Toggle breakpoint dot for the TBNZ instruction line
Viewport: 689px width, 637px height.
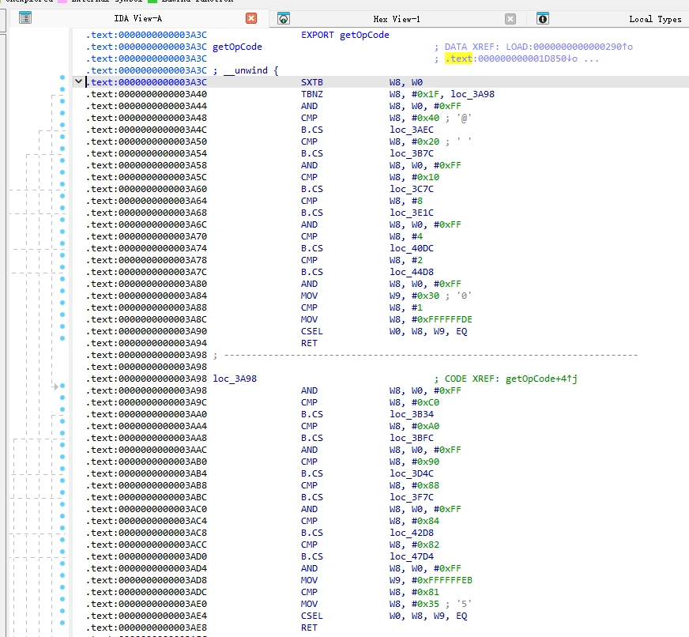click(62, 89)
